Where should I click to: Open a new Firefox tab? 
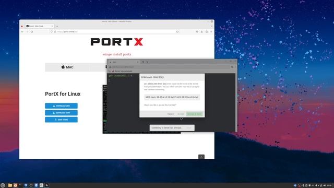[57, 26]
